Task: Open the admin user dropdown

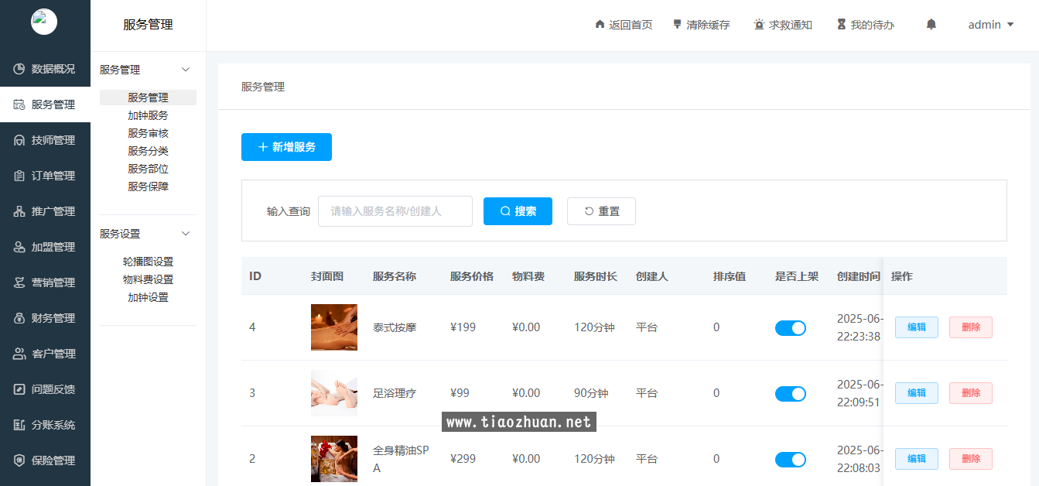Action: coord(990,25)
